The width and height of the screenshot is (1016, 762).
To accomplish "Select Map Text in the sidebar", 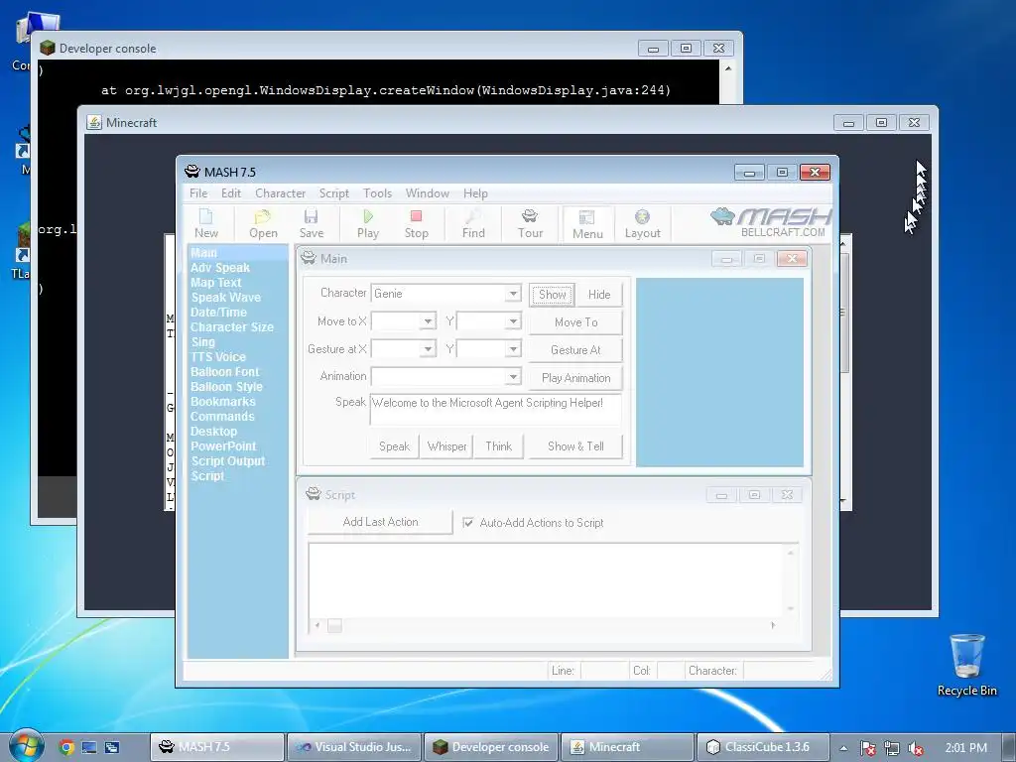I will click(x=215, y=283).
